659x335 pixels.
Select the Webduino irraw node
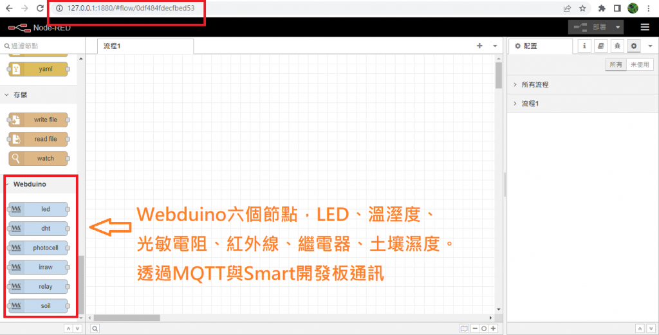pyautogui.click(x=38, y=267)
